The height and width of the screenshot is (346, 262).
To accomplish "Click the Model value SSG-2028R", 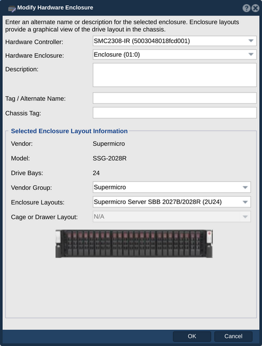I will pyautogui.click(x=110, y=158).
